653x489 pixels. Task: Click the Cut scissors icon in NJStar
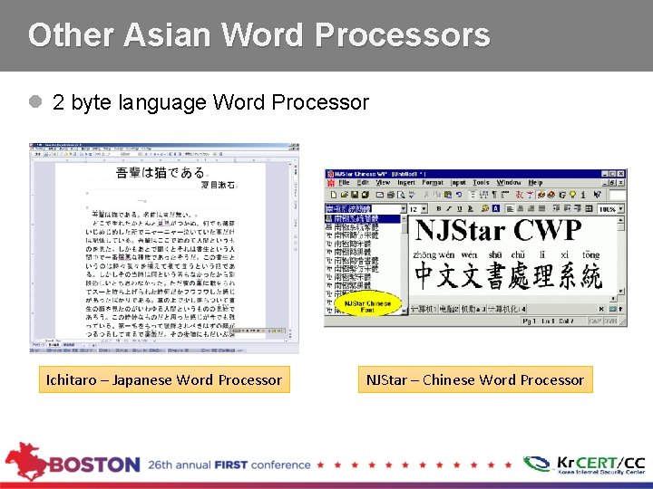point(426,195)
